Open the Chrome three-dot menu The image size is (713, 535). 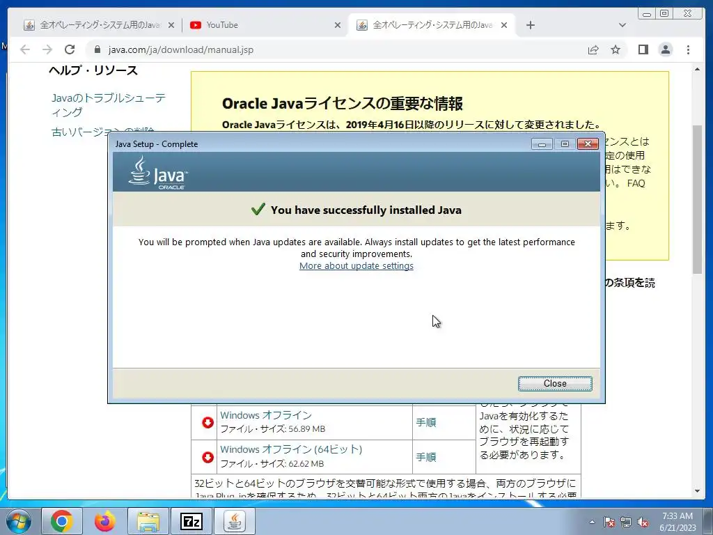pyautogui.click(x=688, y=49)
